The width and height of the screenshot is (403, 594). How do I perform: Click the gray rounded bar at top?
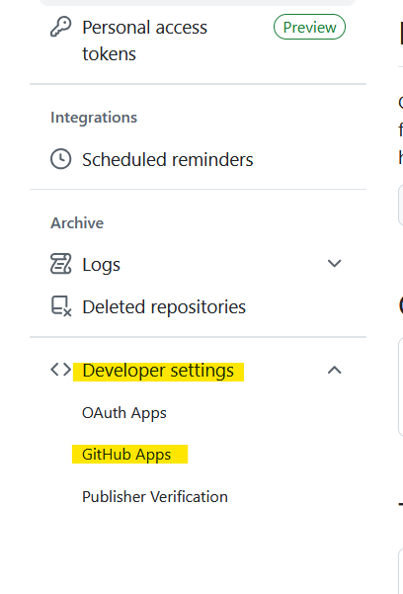[x=198, y=3]
